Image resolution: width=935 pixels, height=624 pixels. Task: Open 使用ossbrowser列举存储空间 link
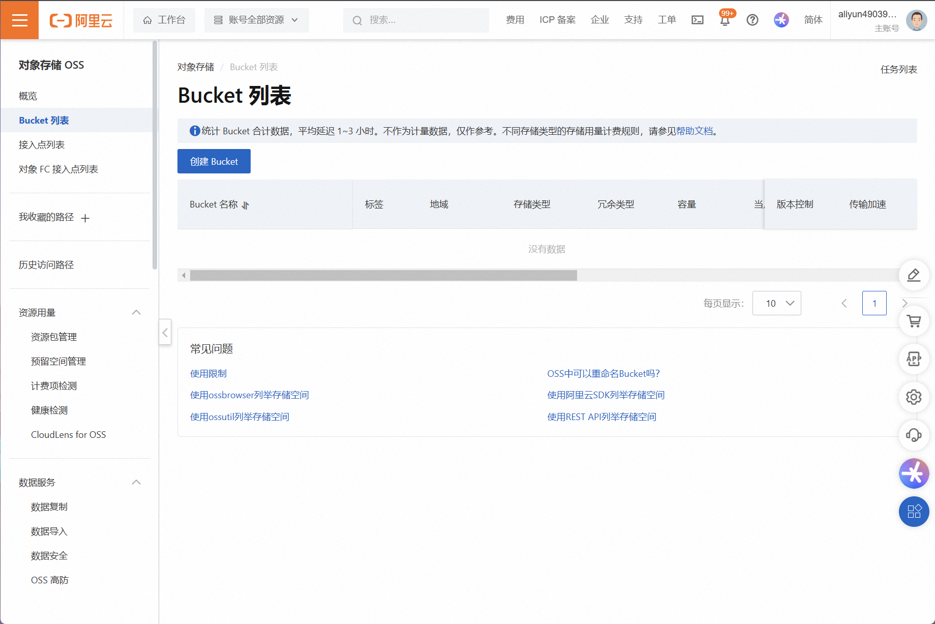pos(250,395)
